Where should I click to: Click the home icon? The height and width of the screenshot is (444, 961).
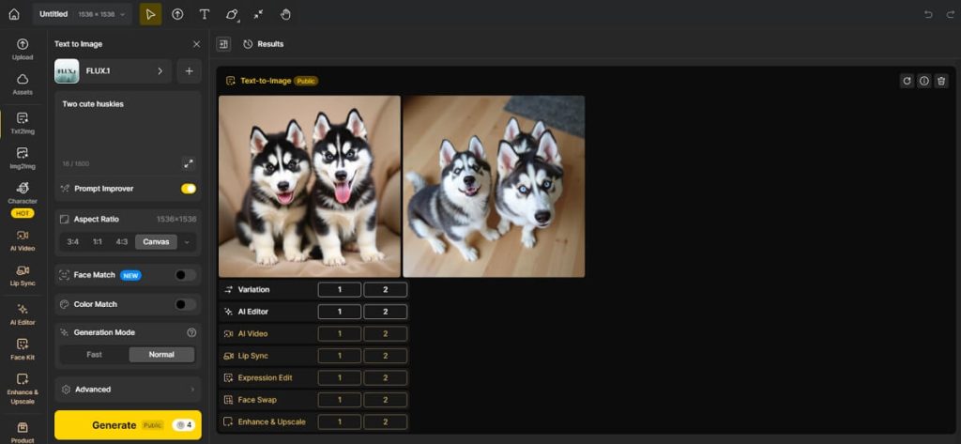point(13,14)
